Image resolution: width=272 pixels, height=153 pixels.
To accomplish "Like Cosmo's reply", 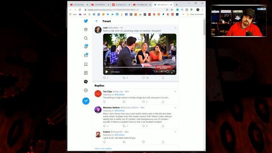I will pos(144,142).
